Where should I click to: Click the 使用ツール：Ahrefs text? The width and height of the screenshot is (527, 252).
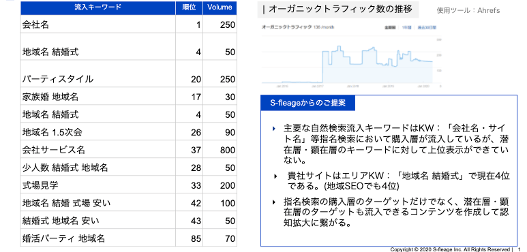tap(468, 10)
